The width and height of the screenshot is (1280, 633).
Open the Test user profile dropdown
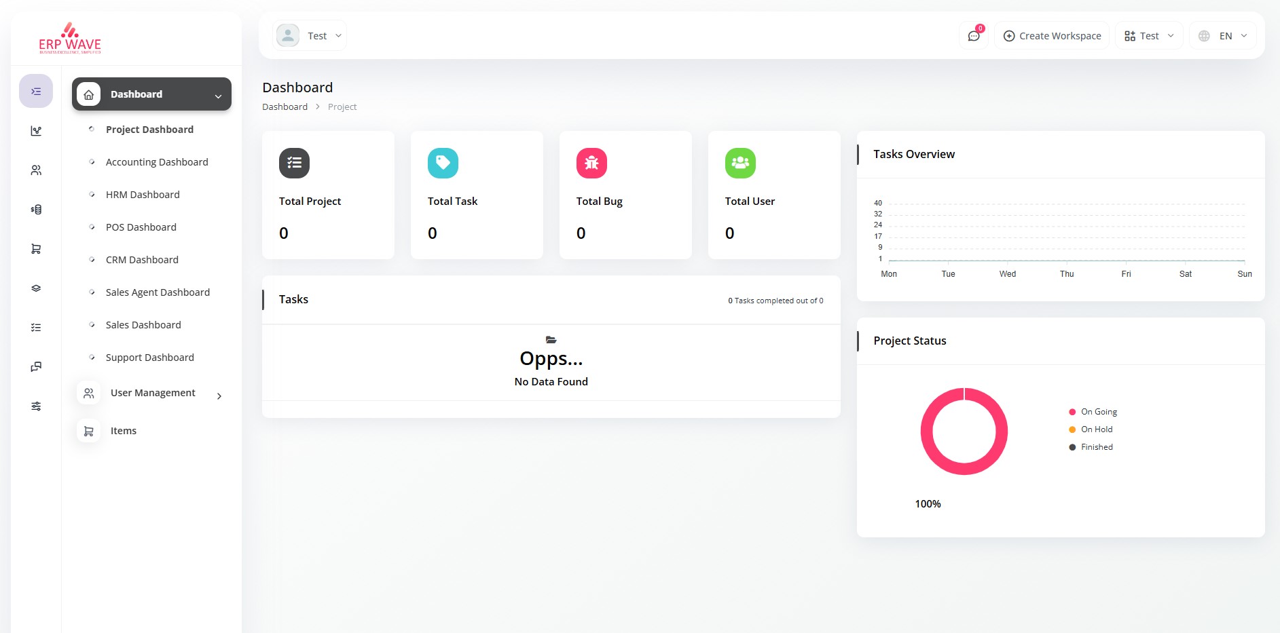tap(310, 35)
